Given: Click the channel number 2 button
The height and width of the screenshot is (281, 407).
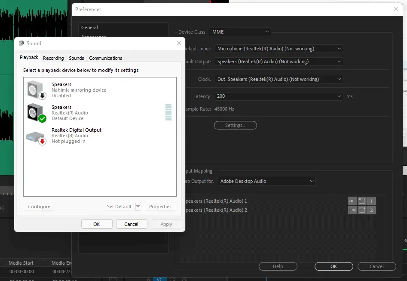Looking at the screenshot, I should pos(371,210).
